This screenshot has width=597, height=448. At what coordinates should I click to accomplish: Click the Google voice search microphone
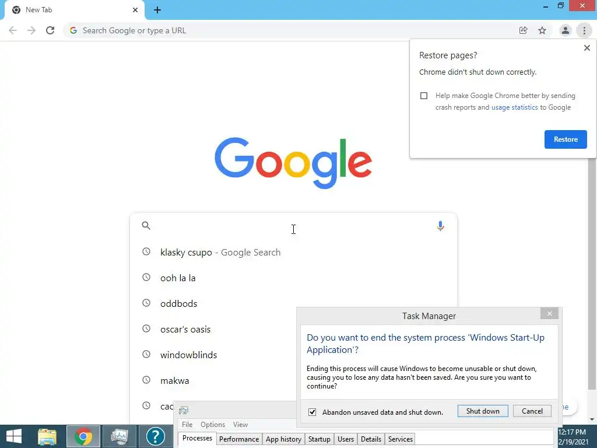pyautogui.click(x=440, y=226)
